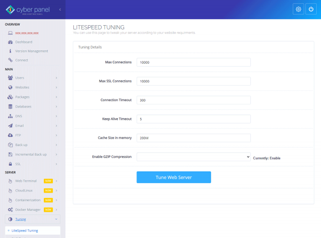Click the laptop server IP icon
Image resolution: width=321 pixels, height=238 pixels.
(x=10, y=33)
